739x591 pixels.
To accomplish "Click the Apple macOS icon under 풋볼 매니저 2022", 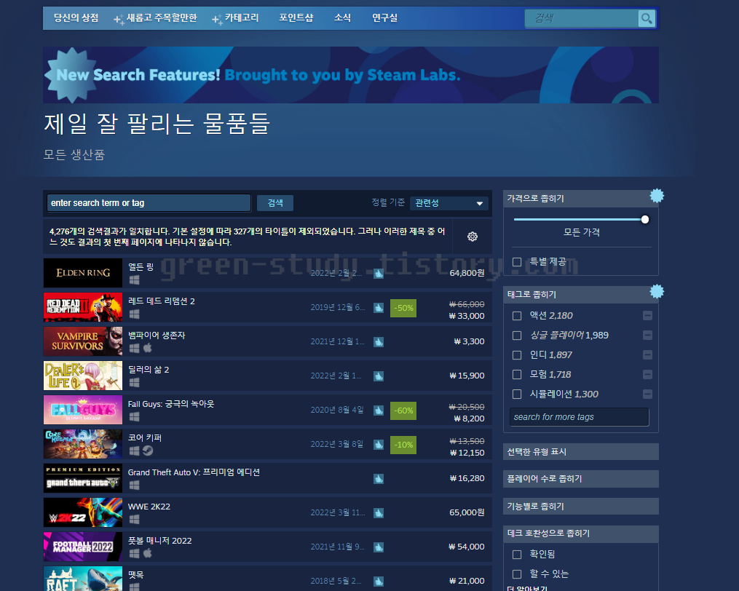I will coord(148,553).
